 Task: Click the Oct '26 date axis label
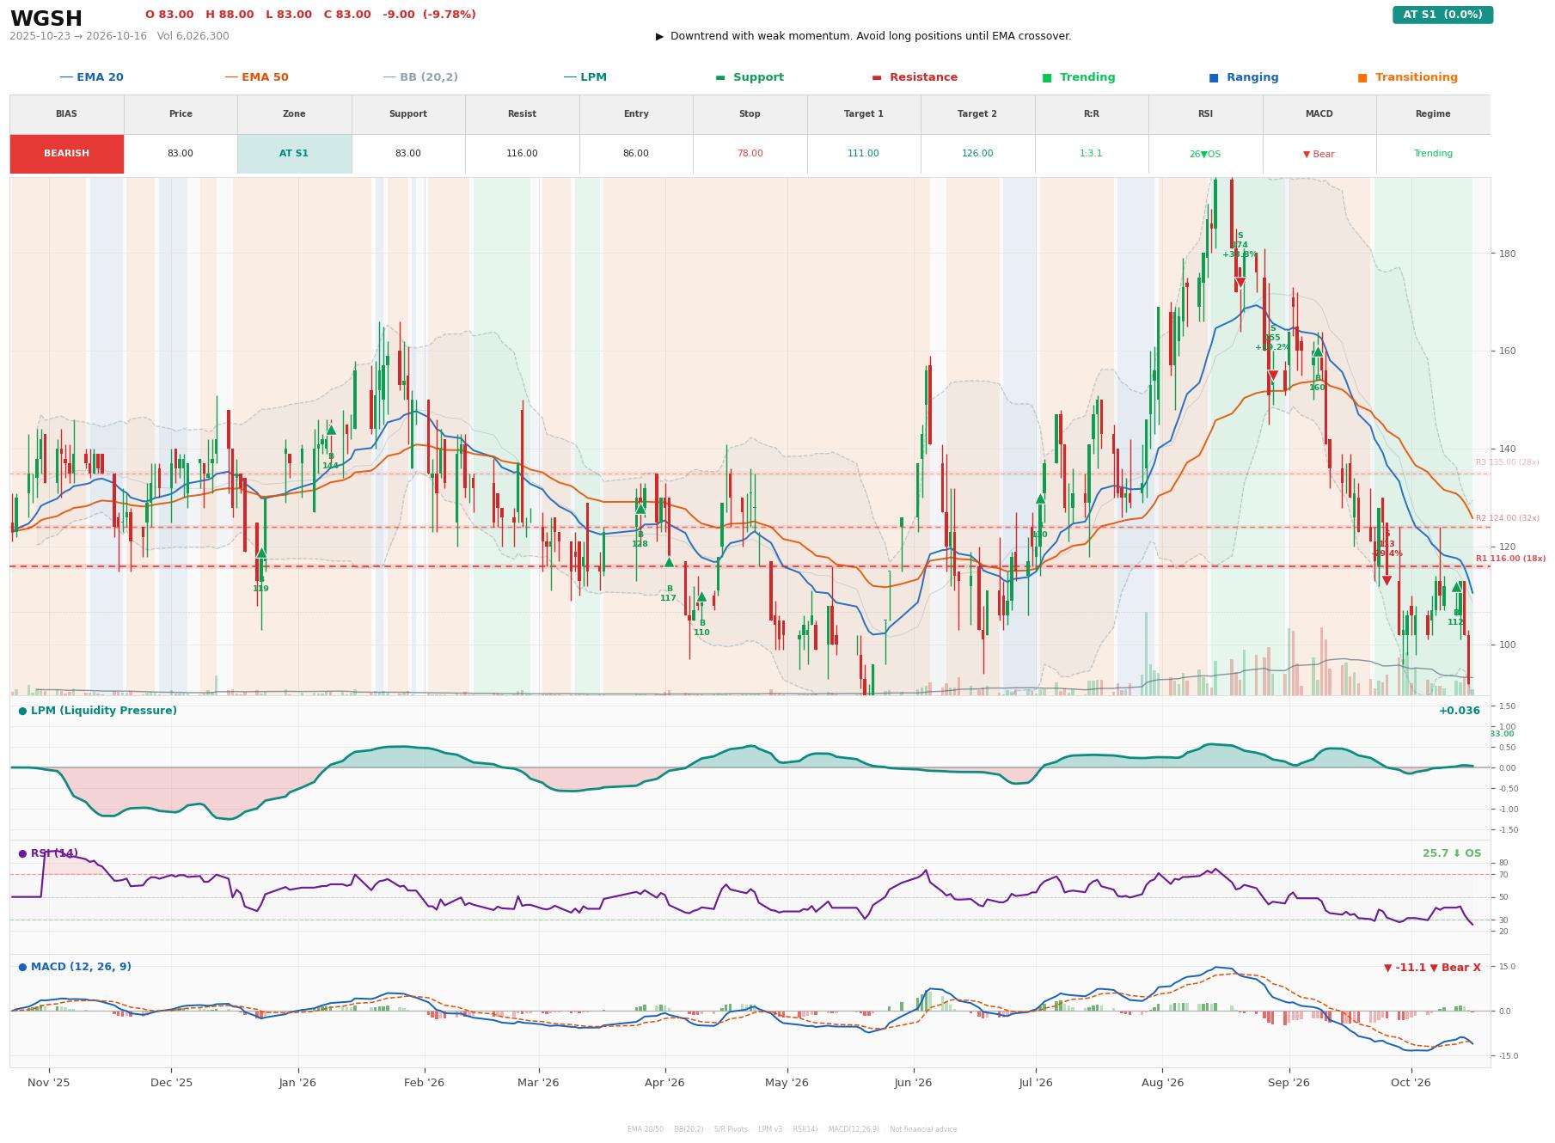[1411, 1083]
